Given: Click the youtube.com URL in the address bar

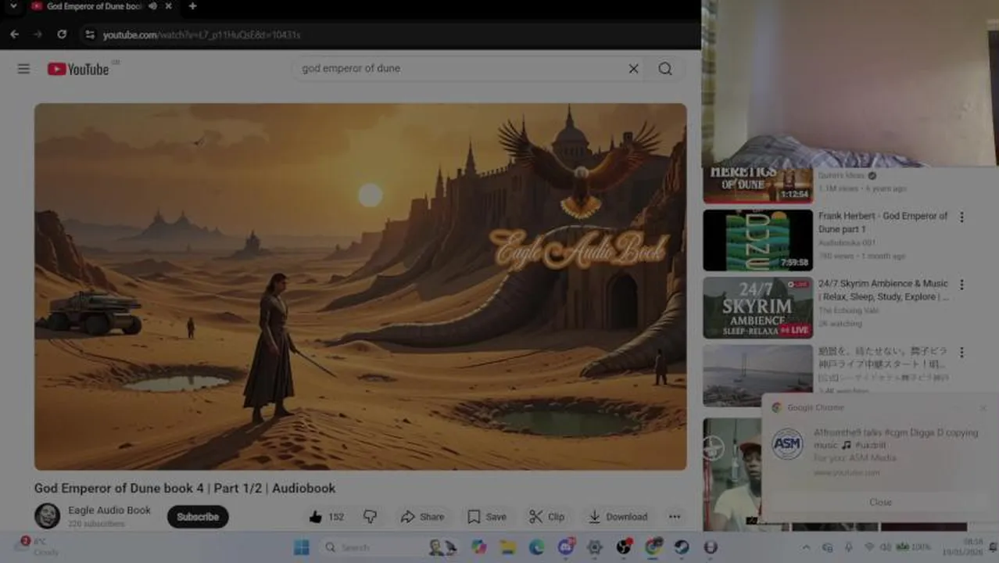Looking at the screenshot, I should 202,35.
